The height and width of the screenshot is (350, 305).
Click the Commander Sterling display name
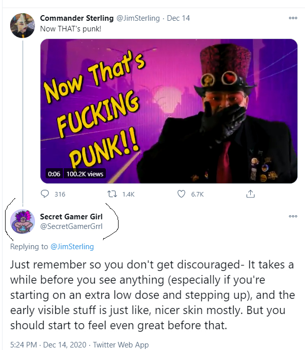77,18
